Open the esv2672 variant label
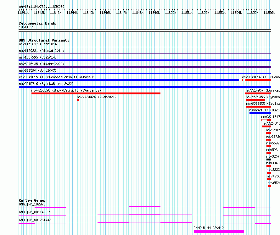Image resolution: width=280 pixels, height=235 pixels. [273, 137]
